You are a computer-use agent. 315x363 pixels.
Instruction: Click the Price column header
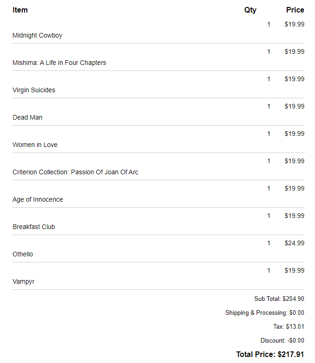point(295,10)
